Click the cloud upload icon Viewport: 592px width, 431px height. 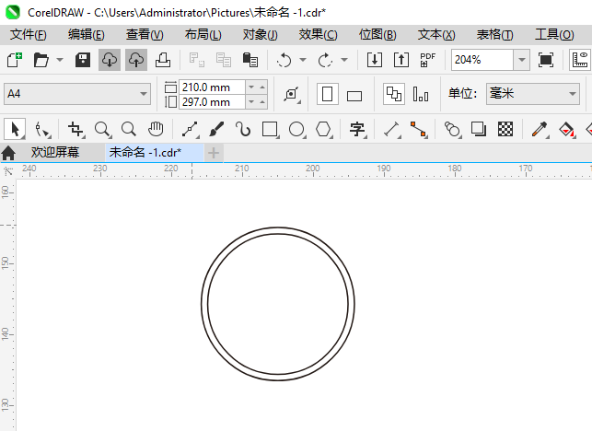coord(136,60)
